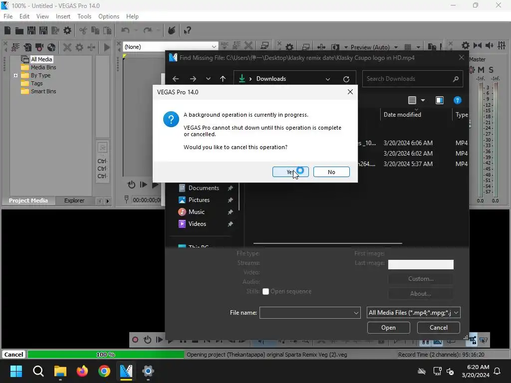
Task: Click the 100 % progress bar
Action: 106,355
